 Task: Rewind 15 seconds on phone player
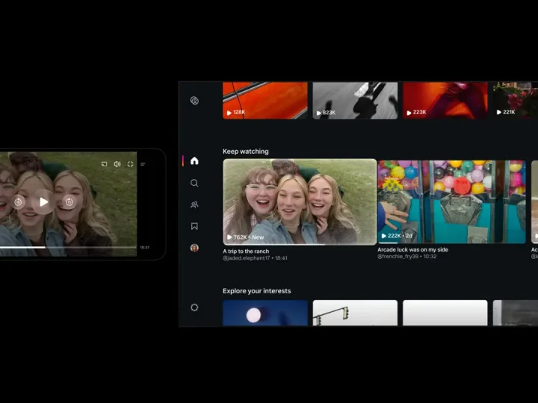18,202
